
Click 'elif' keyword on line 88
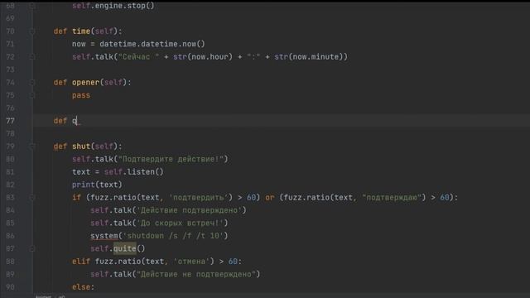pyautogui.click(x=81, y=262)
